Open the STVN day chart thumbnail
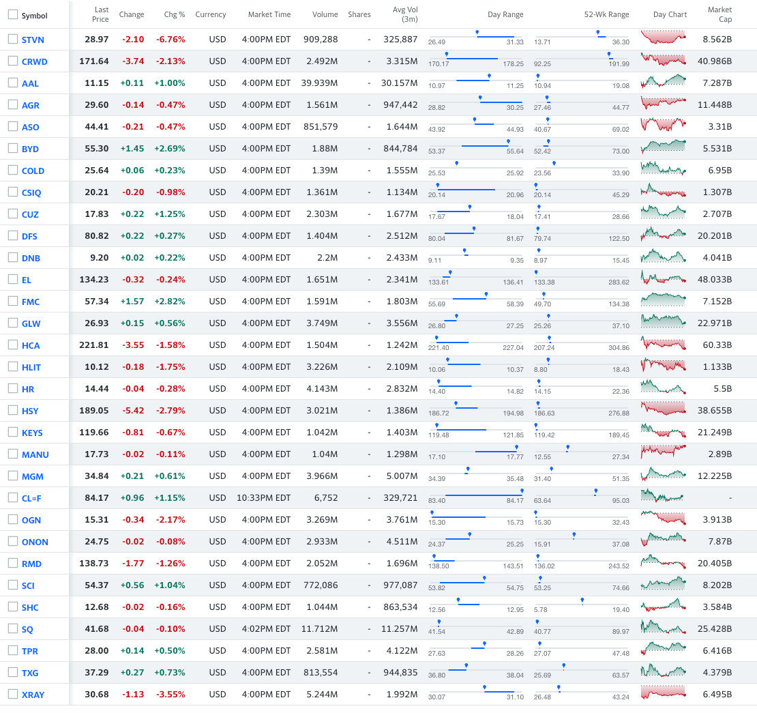Viewport: 757px width, 713px height. tap(664, 38)
